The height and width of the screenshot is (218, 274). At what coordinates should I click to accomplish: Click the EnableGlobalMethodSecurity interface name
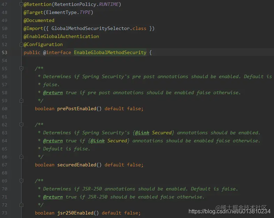click(x=110, y=52)
